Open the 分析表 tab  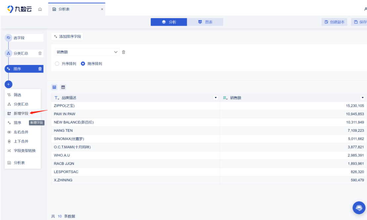(76, 9)
